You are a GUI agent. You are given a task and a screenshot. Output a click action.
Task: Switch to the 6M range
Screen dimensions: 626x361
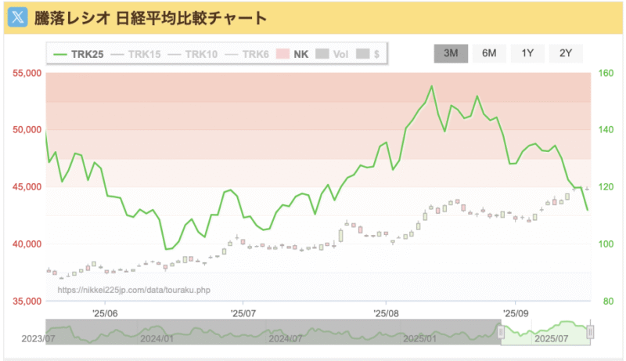(489, 53)
